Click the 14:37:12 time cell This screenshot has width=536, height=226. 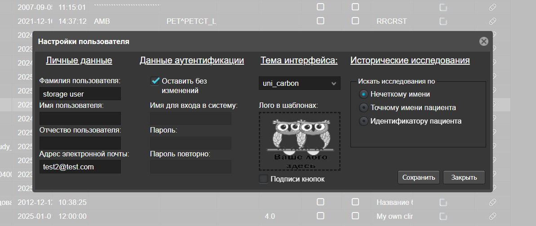[x=72, y=21]
